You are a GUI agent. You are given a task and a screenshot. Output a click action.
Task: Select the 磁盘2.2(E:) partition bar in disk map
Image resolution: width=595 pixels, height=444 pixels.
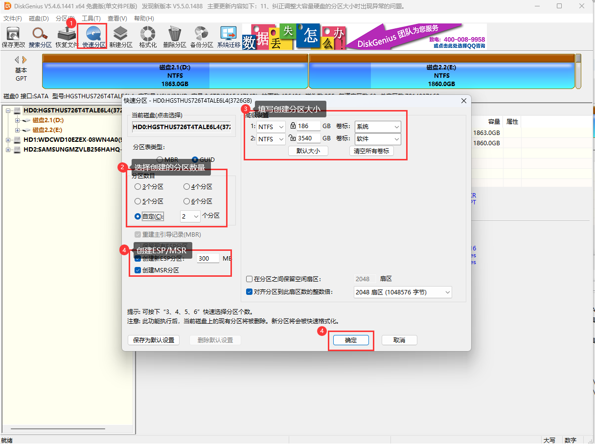[441, 71]
